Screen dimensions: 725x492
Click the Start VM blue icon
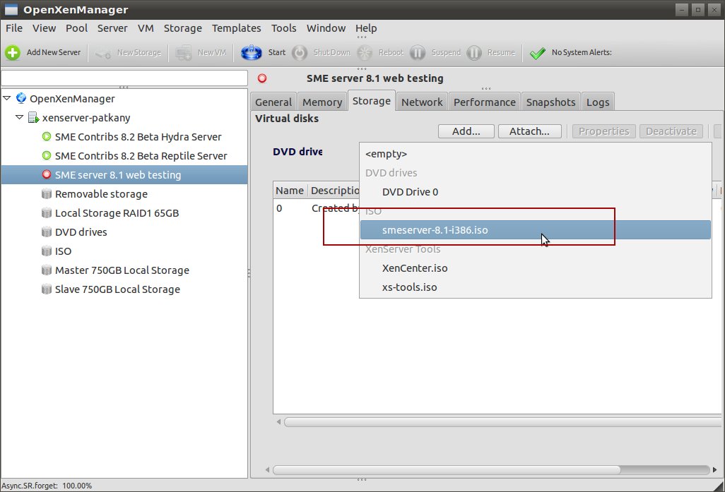(x=252, y=53)
